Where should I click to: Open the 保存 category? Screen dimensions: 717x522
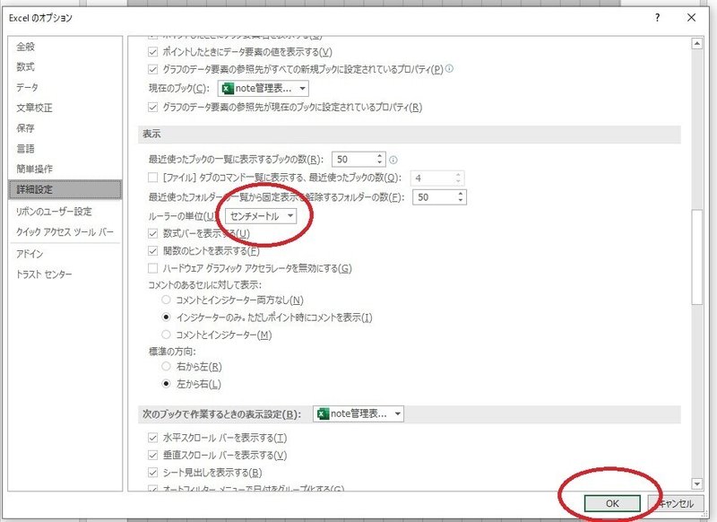pos(26,128)
